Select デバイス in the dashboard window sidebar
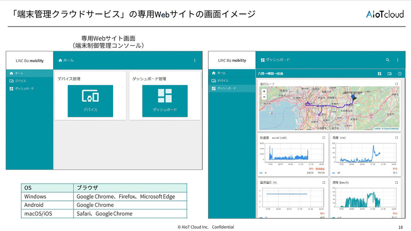The height and width of the screenshot is (231, 411). [x=232, y=80]
